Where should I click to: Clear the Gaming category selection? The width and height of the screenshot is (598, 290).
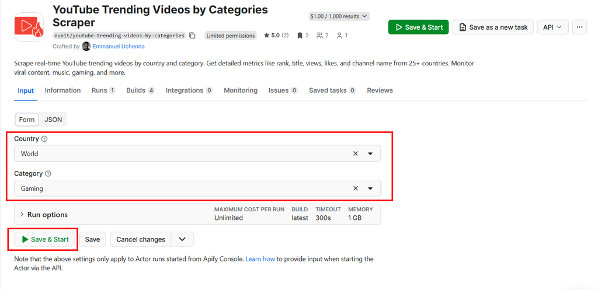click(356, 188)
